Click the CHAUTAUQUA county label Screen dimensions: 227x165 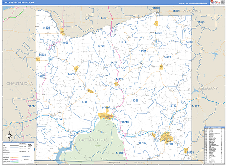(19, 83)
